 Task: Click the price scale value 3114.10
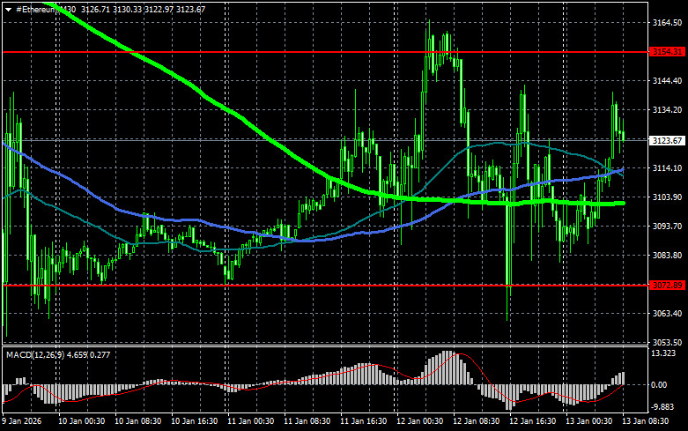(668, 168)
